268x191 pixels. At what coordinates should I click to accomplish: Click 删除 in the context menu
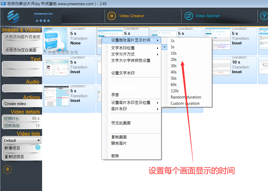tap(115, 156)
